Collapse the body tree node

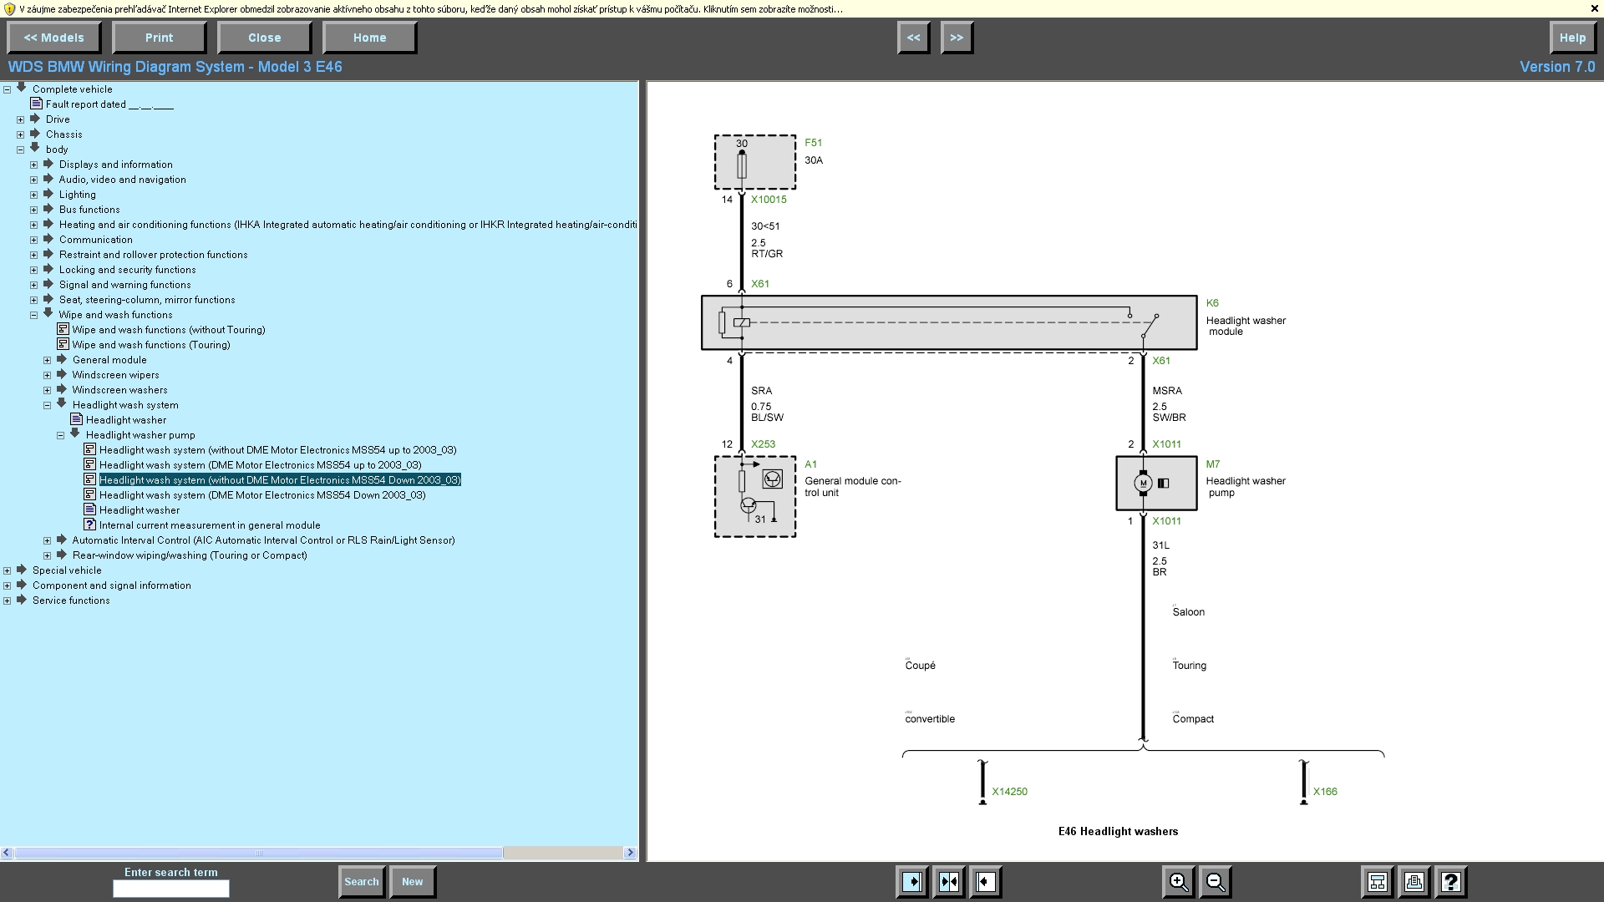click(x=21, y=149)
